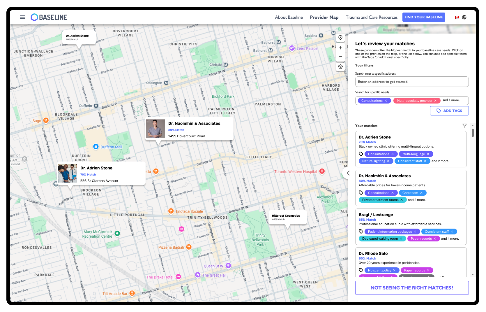Image resolution: width=486 pixels, height=312 pixels.
Task: Click Tilt Arcade Bar marker
Action: coord(132,293)
